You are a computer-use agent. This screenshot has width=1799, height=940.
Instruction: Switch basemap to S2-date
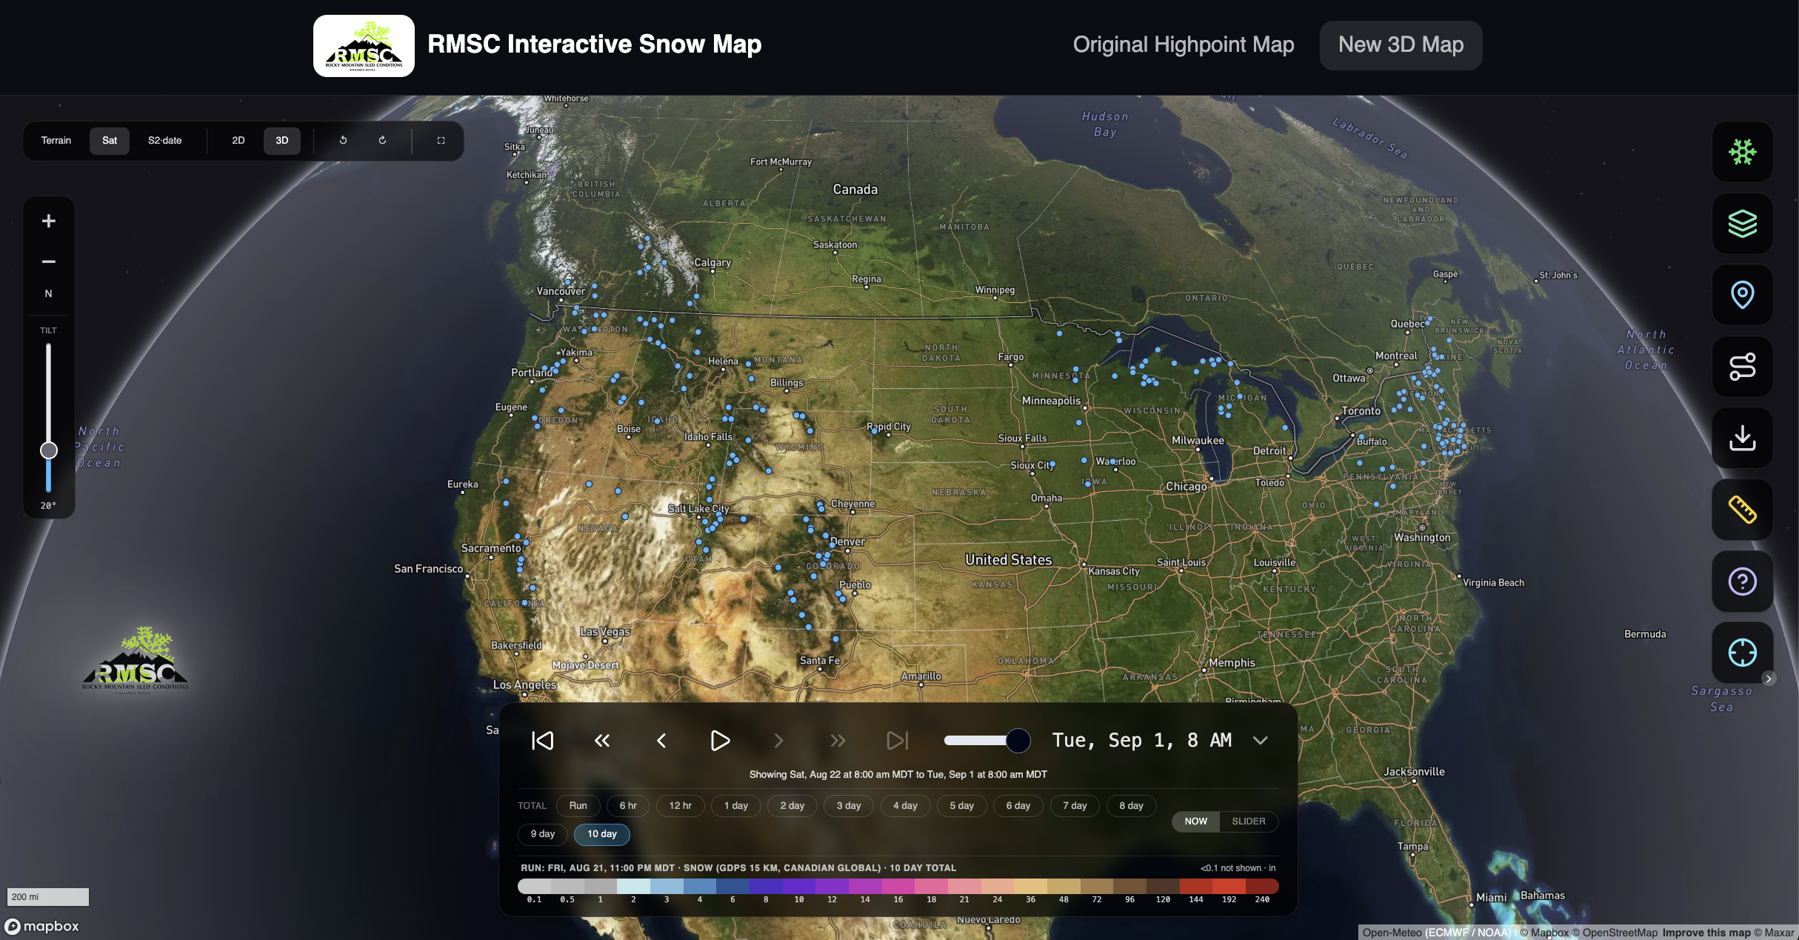(165, 141)
